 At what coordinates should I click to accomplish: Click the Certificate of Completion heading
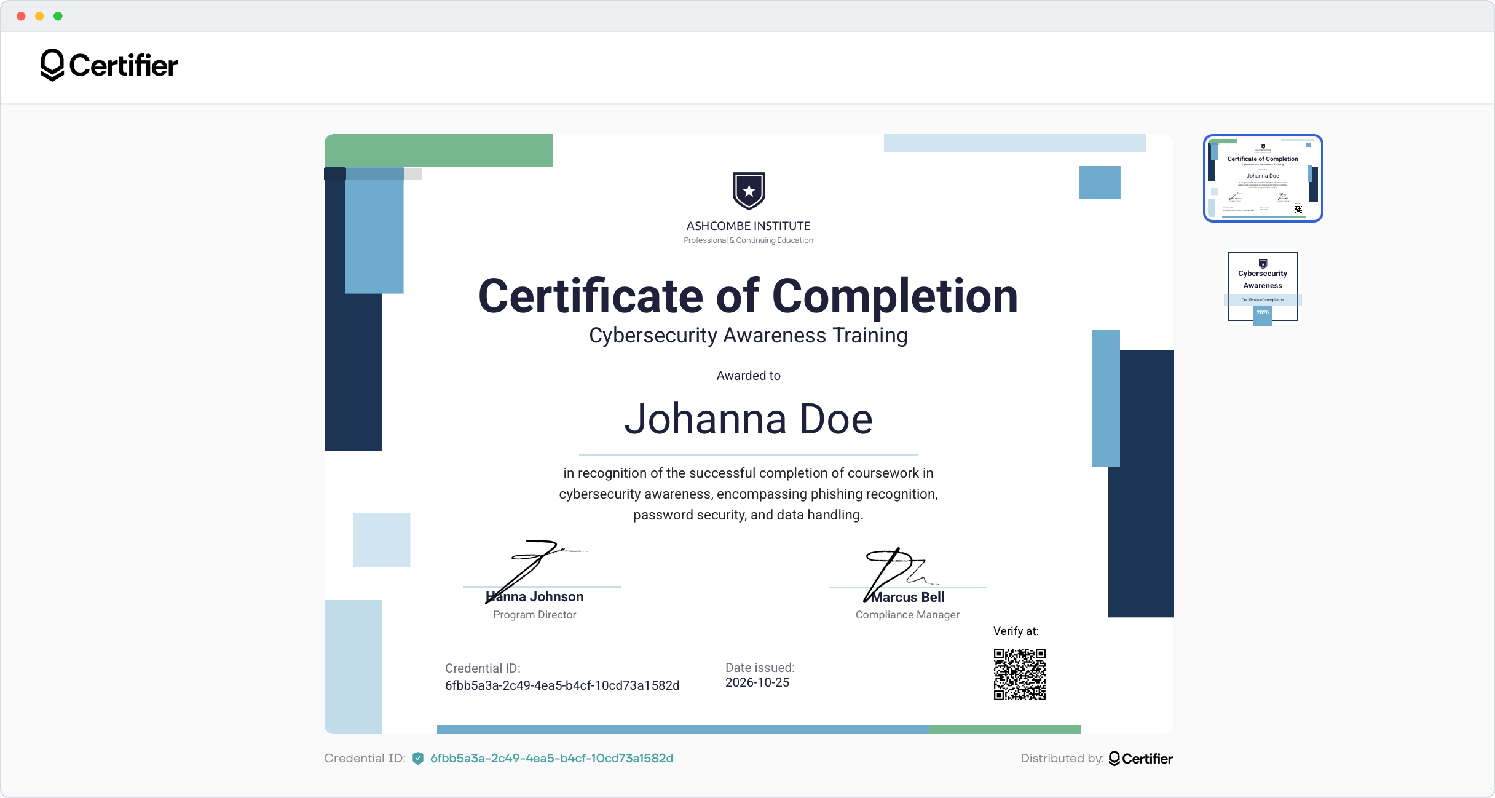click(748, 296)
